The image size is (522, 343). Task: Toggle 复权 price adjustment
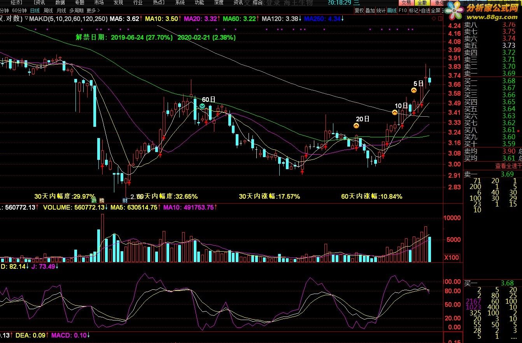tap(359, 10)
